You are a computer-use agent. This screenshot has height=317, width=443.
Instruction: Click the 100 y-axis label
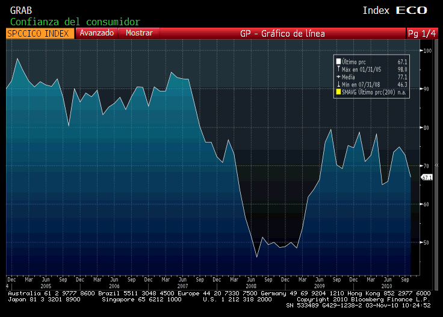tap(427, 51)
